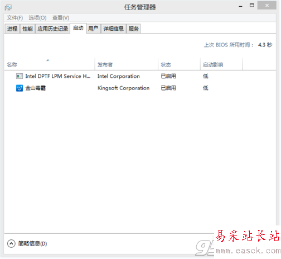The image size is (281, 259).
Task: Select the Intel DPTF LPM Service H... row
Action: click(140, 76)
